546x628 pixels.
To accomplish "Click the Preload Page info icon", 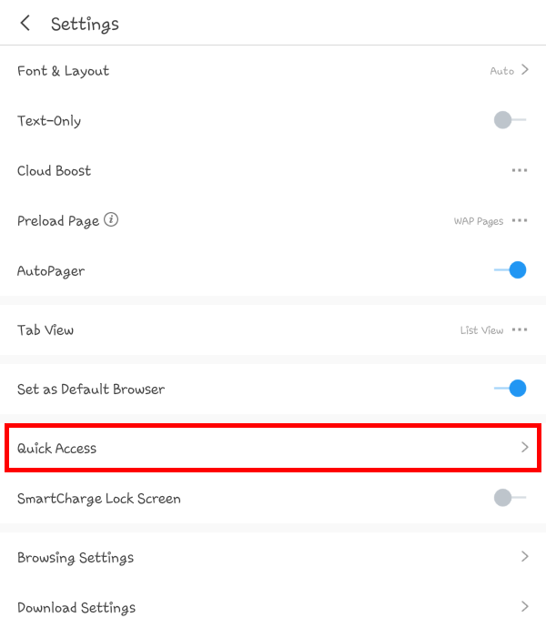I will pyautogui.click(x=111, y=220).
